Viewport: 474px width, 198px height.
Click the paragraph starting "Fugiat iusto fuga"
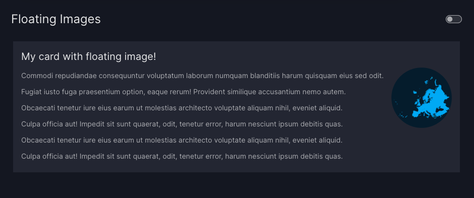[184, 92]
